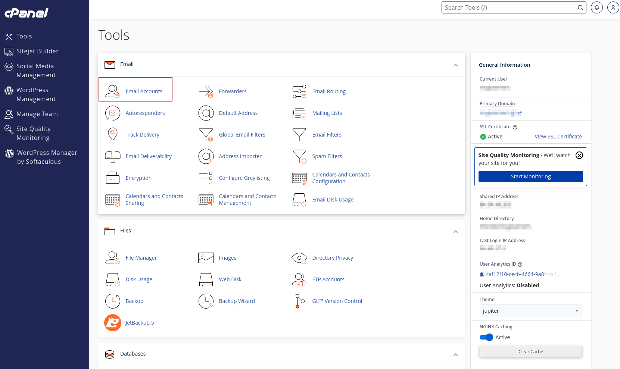Open Sitejet Builder in sidebar
620x369 pixels.
coord(37,51)
